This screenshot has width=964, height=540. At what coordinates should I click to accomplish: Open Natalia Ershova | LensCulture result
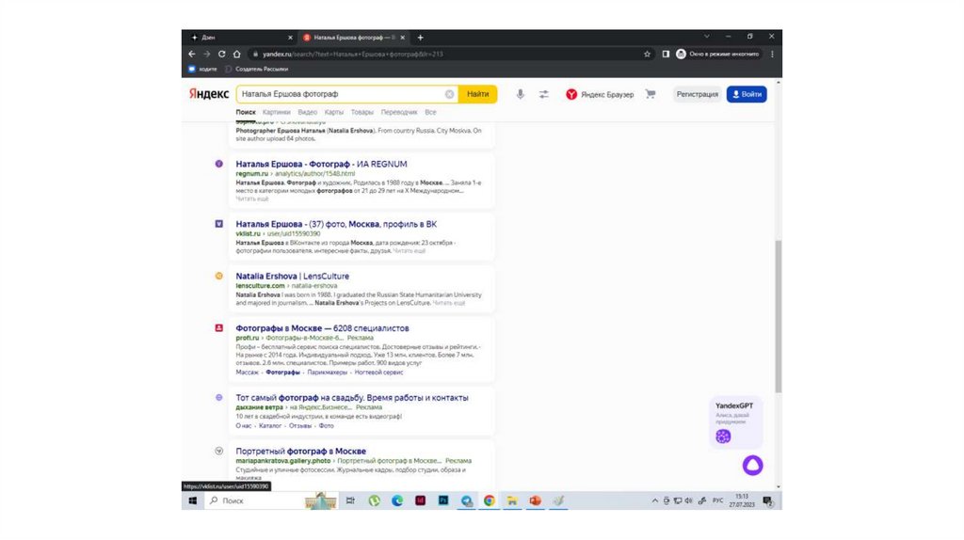pyautogui.click(x=292, y=277)
